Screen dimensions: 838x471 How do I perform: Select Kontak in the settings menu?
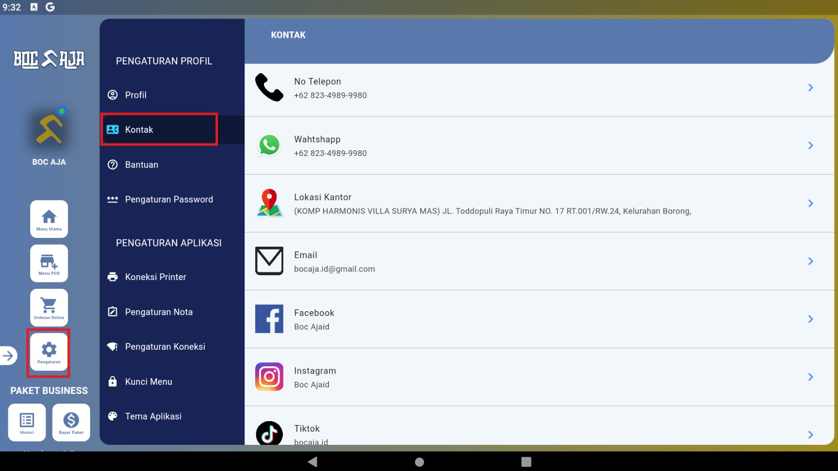172,129
